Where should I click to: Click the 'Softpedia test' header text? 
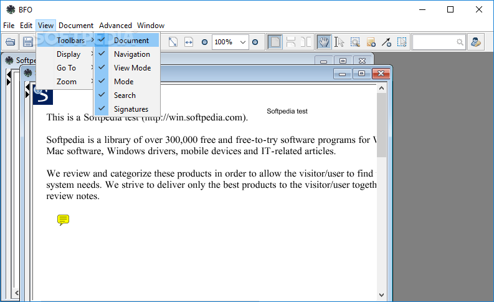point(287,111)
